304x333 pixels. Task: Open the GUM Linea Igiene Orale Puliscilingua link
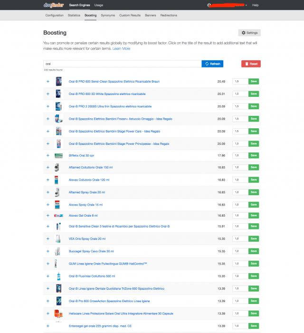[x=108, y=264]
